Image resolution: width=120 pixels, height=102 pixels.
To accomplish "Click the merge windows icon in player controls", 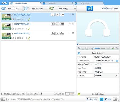I will (109, 48).
